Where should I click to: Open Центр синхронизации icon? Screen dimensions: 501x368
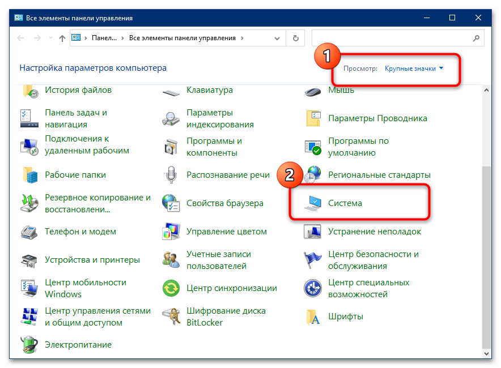pyautogui.click(x=171, y=288)
